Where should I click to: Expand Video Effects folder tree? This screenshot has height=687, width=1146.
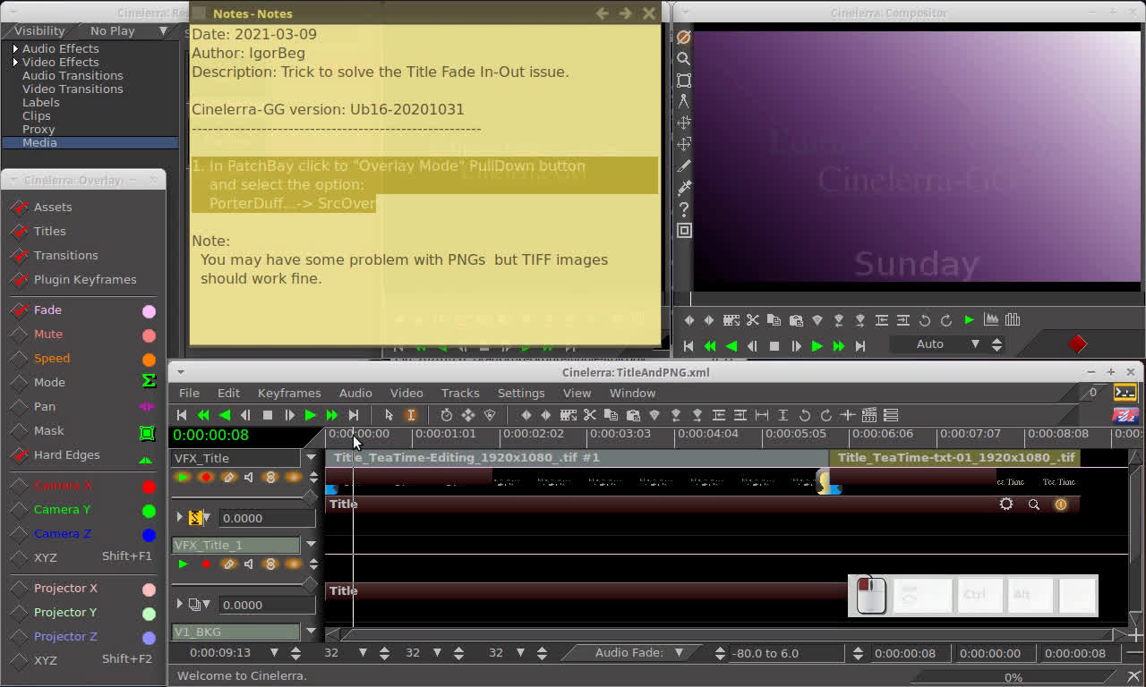click(15, 62)
